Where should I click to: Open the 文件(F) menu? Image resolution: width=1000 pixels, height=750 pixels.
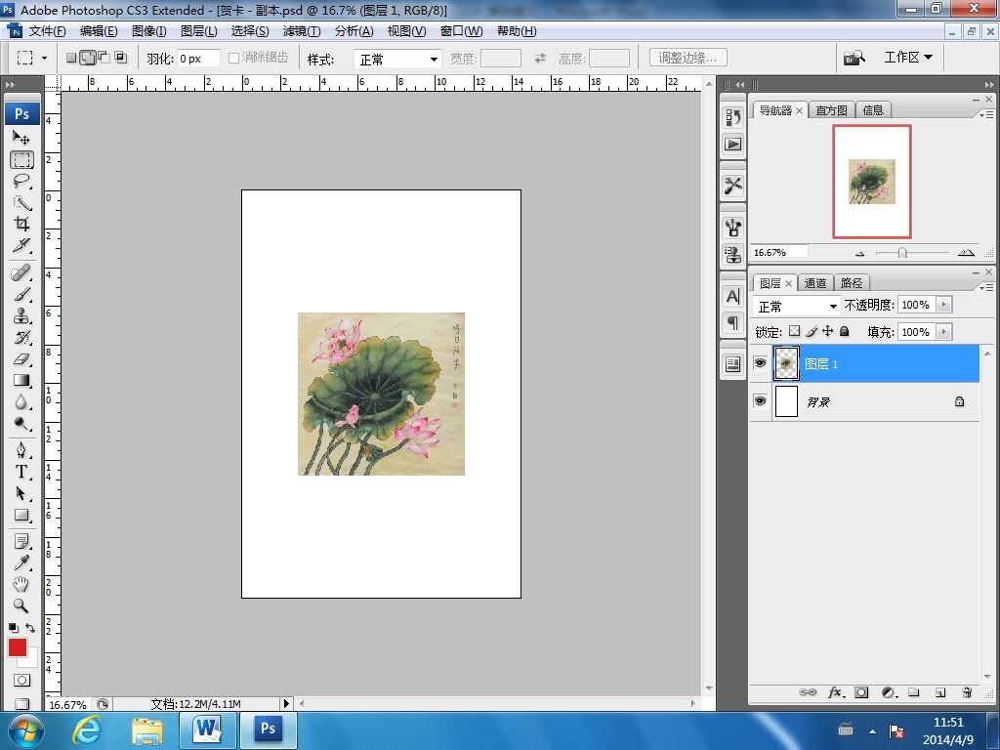tap(47, 31)
